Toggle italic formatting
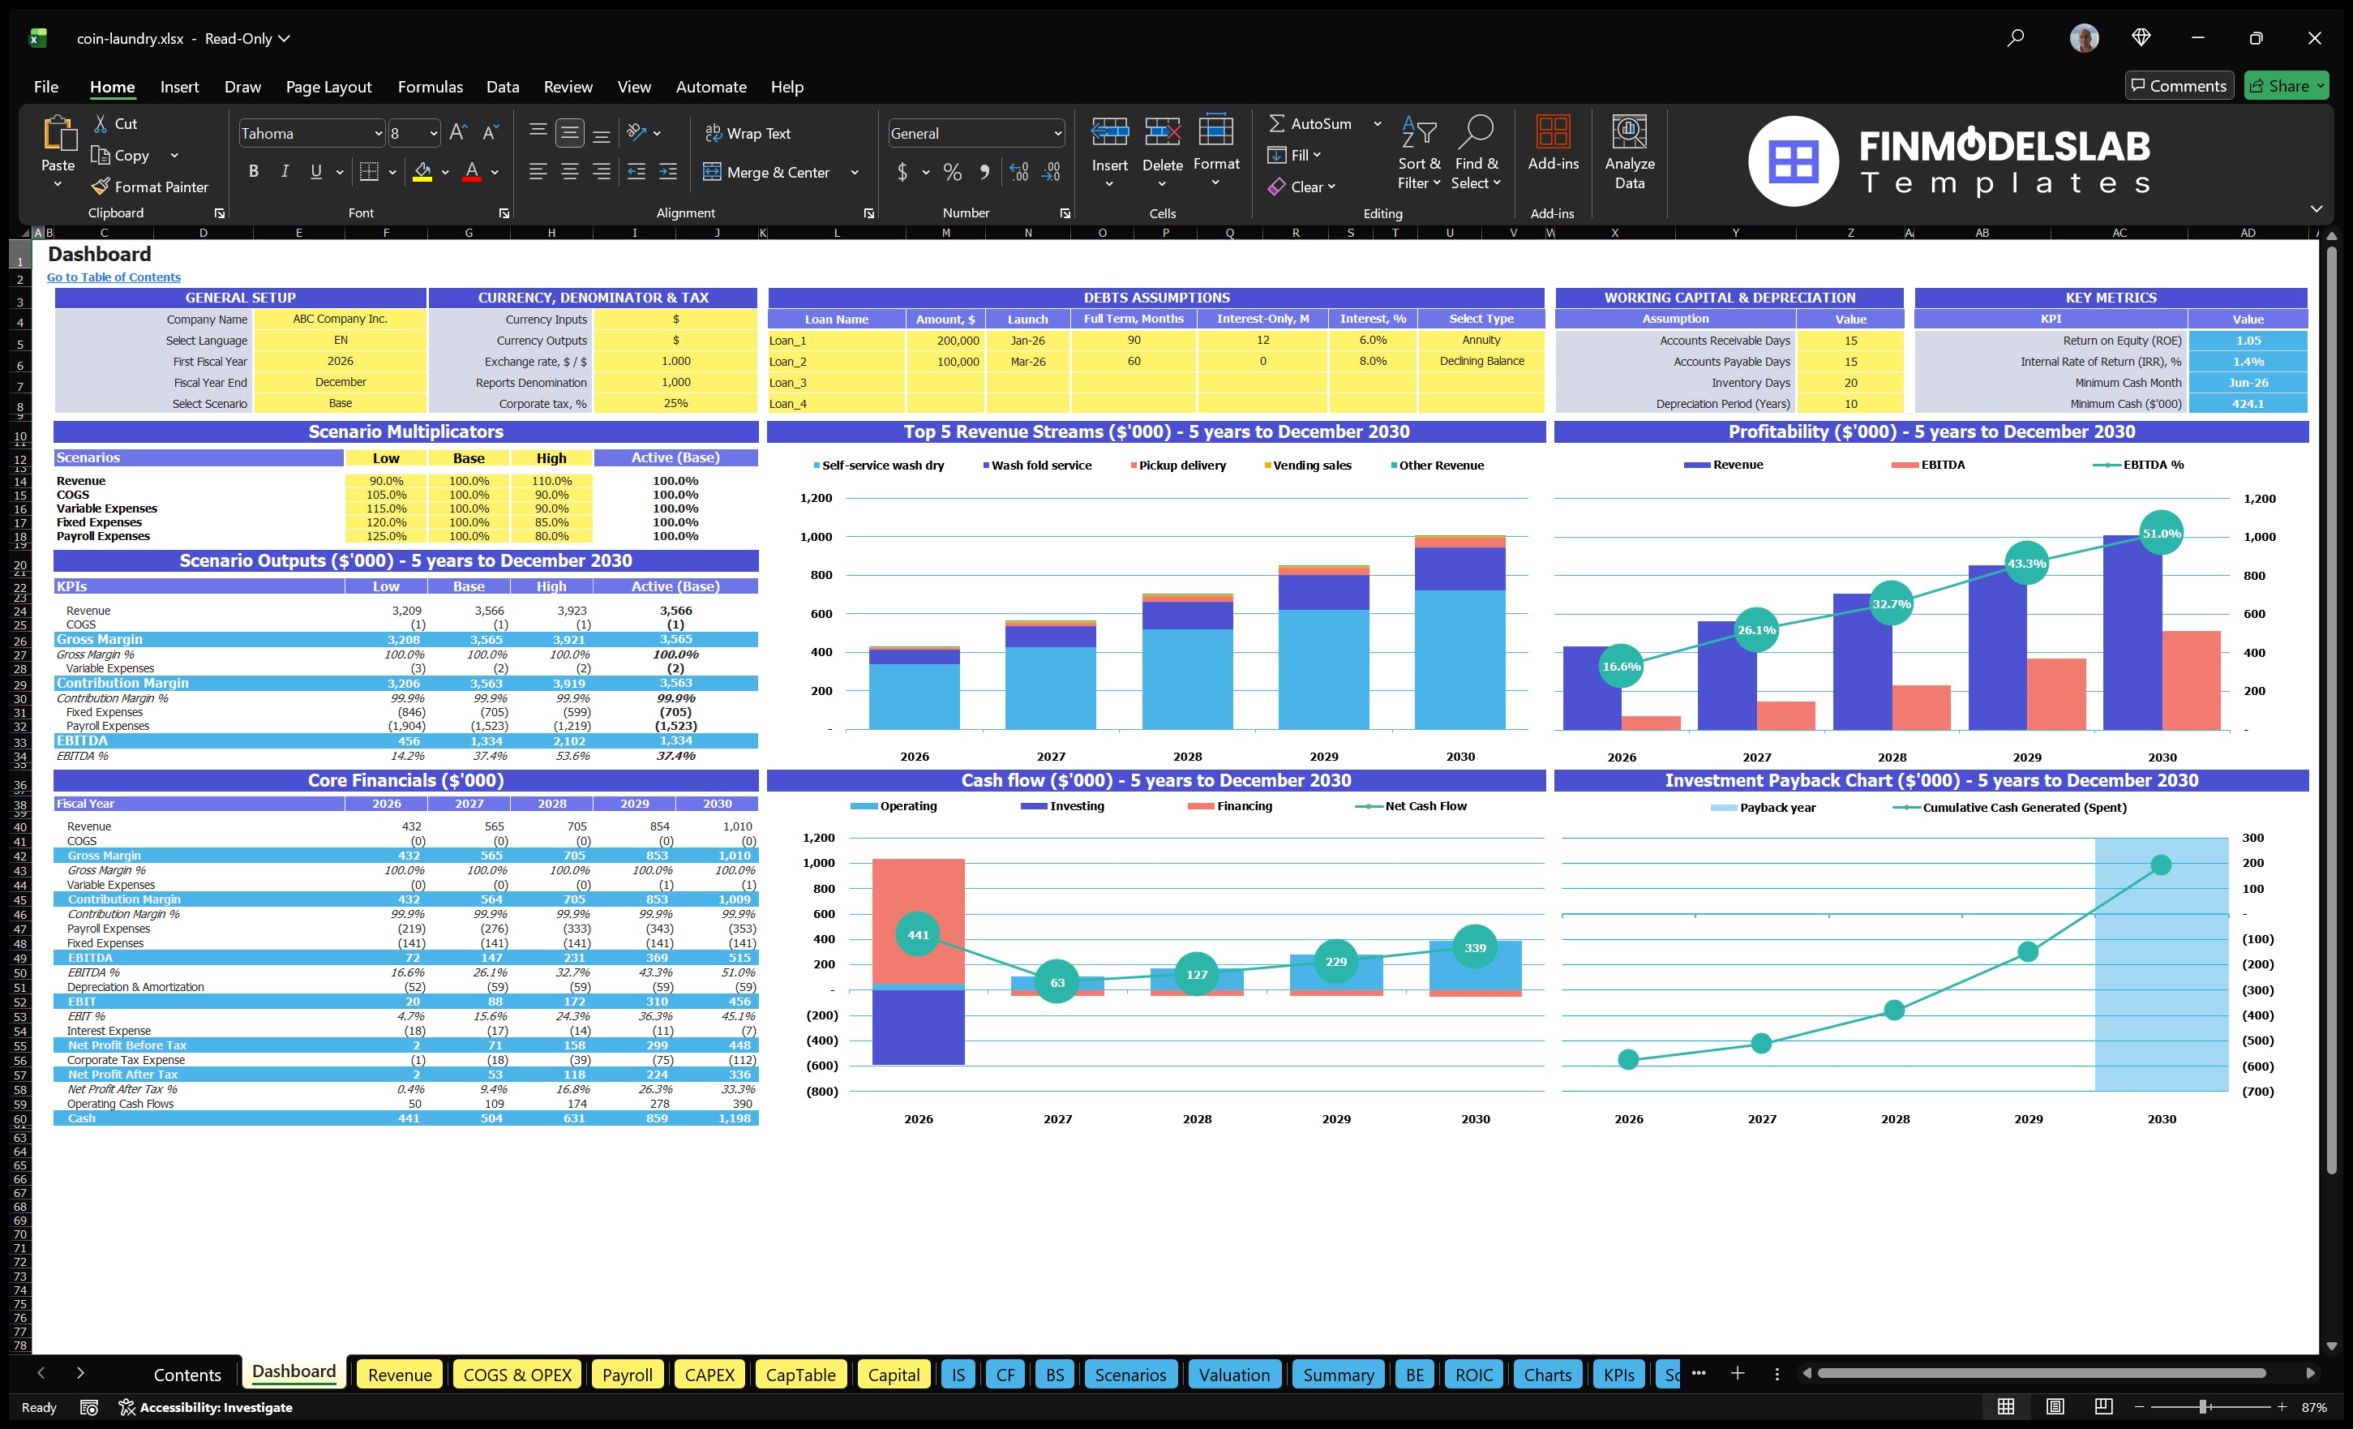 point(284,171)
